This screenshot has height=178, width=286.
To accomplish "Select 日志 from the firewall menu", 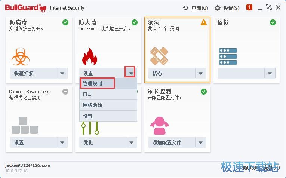I will click(x=108, y=94).
